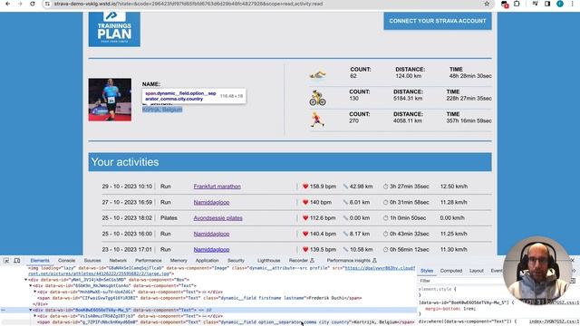This screenshot has width=580, height=326.
Task: Go back with browser back arrow
Action: pyautogui.click(x=8, y=4)
